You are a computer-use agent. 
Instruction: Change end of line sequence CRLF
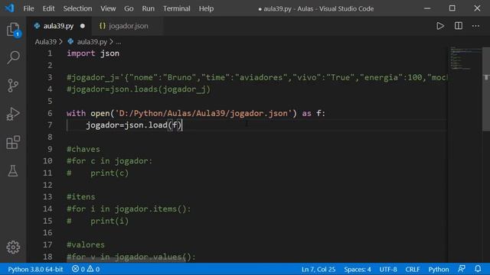pos(413,269)
